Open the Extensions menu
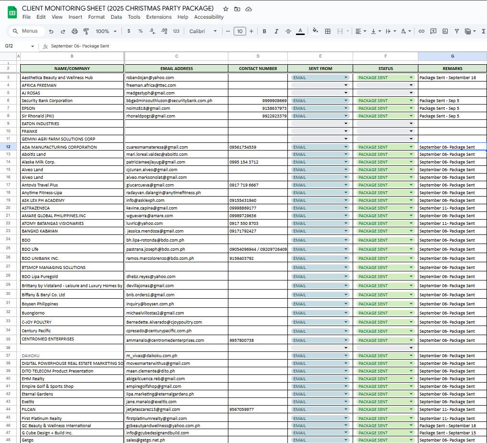Screen dimensions: 487x443 pos(159,17)
